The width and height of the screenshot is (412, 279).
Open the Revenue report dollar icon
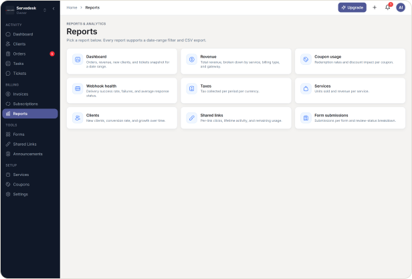[x=192, y=60]
